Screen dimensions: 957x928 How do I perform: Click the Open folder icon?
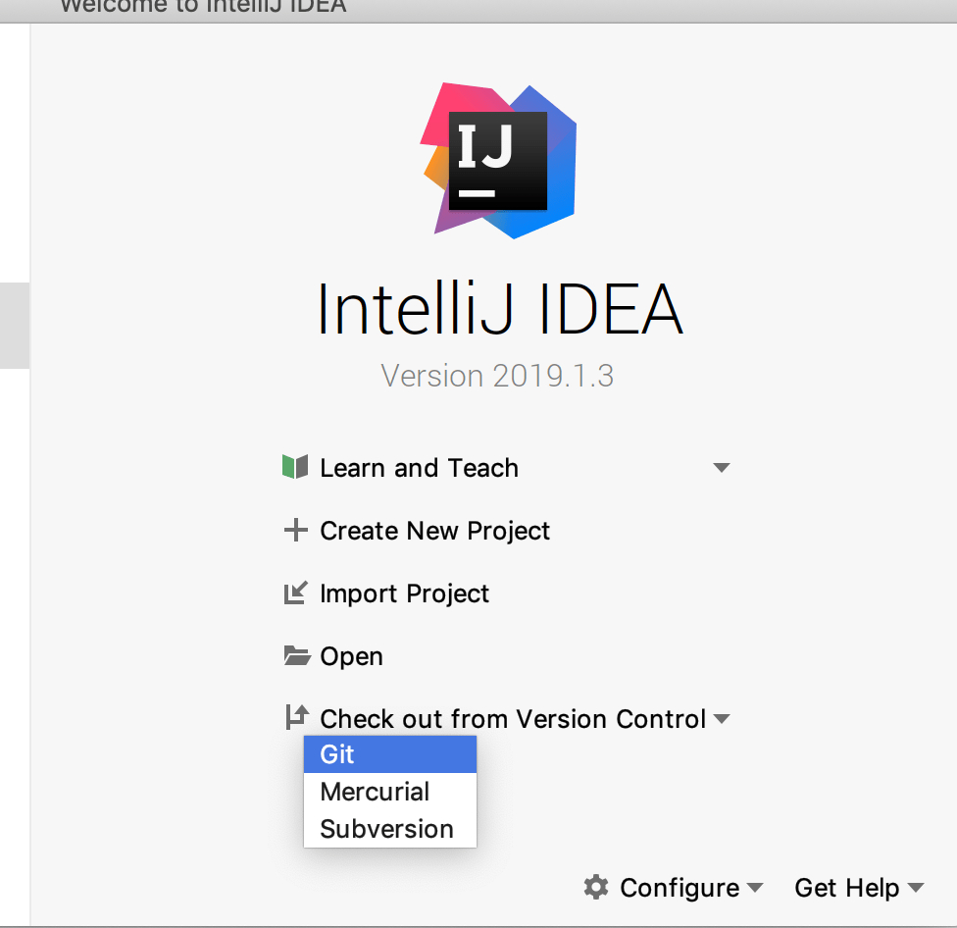click(x=296, y=656)
